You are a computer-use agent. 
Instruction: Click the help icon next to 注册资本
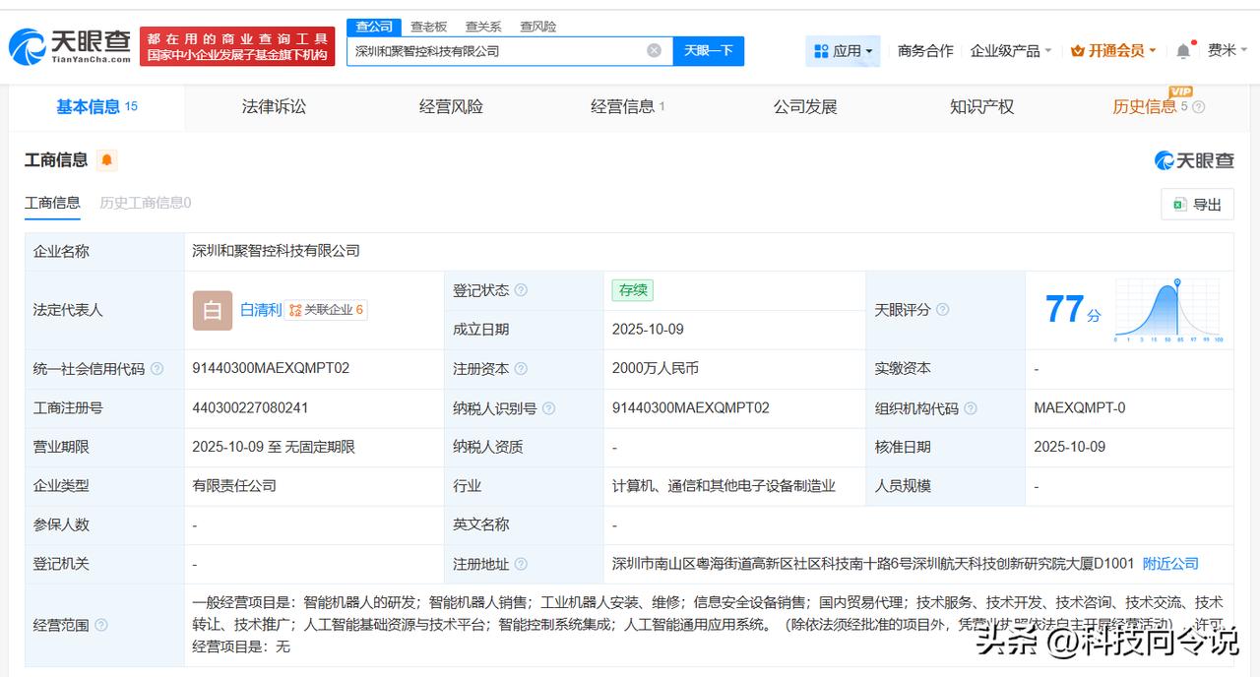[x=521, y=369]
